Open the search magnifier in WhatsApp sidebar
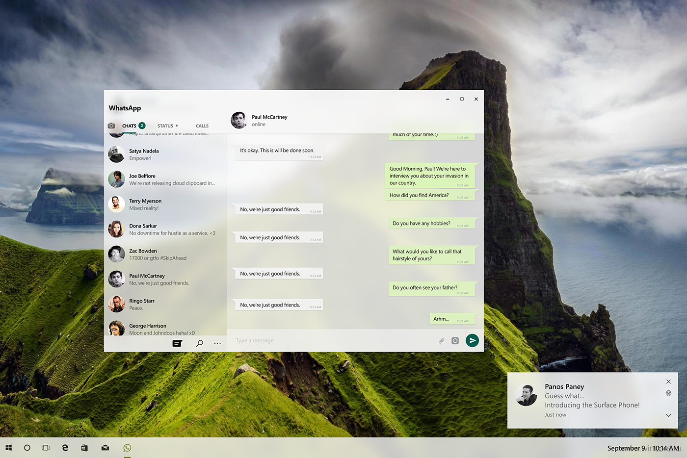 click(200, 343)
